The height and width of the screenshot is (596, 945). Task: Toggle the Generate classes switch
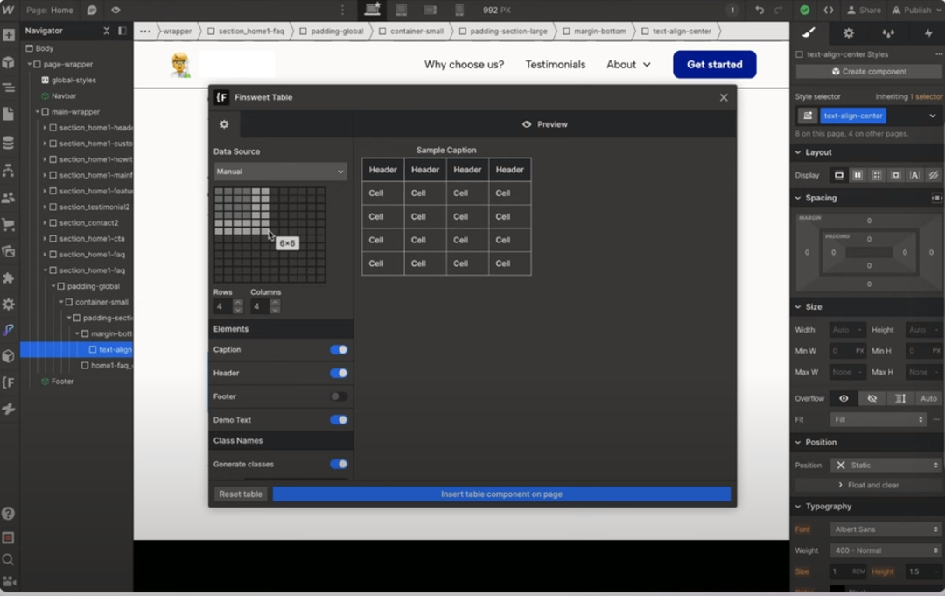(339, 464)
